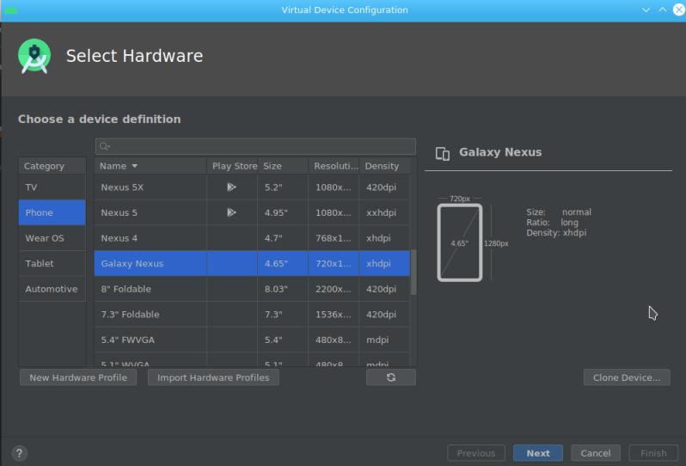Select the Galaxy Nexus device row
686x466 pixels.
[253, 263]
